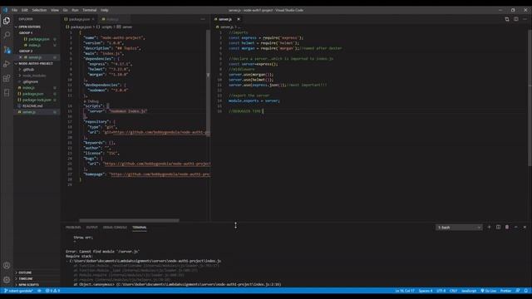Image resolution: width=532 pixels, height=299 pixels.
Task: Open the View menu
Action: [55, 10]
